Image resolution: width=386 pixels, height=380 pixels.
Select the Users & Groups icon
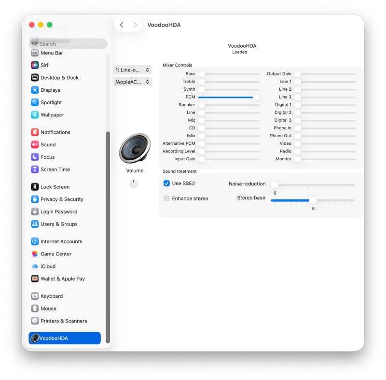[35, 224]
